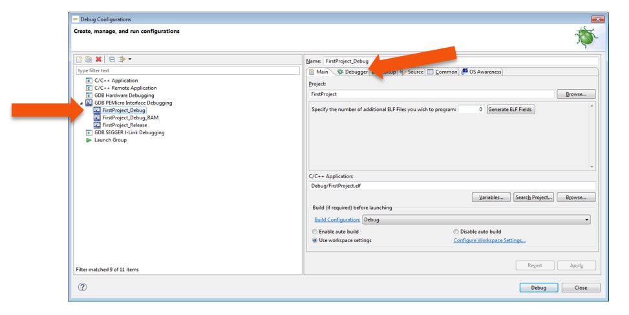
Task: Click the filter launch configurations icon
Action: 121,59
